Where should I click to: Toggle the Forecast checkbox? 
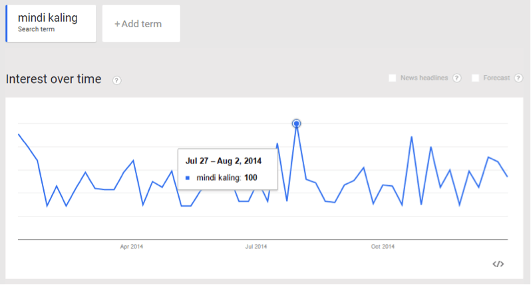tap(476, 78)
